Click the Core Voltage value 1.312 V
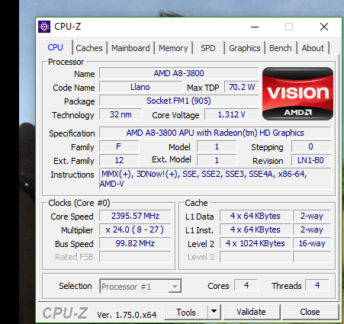344x324 pixels. click(231, 114)
